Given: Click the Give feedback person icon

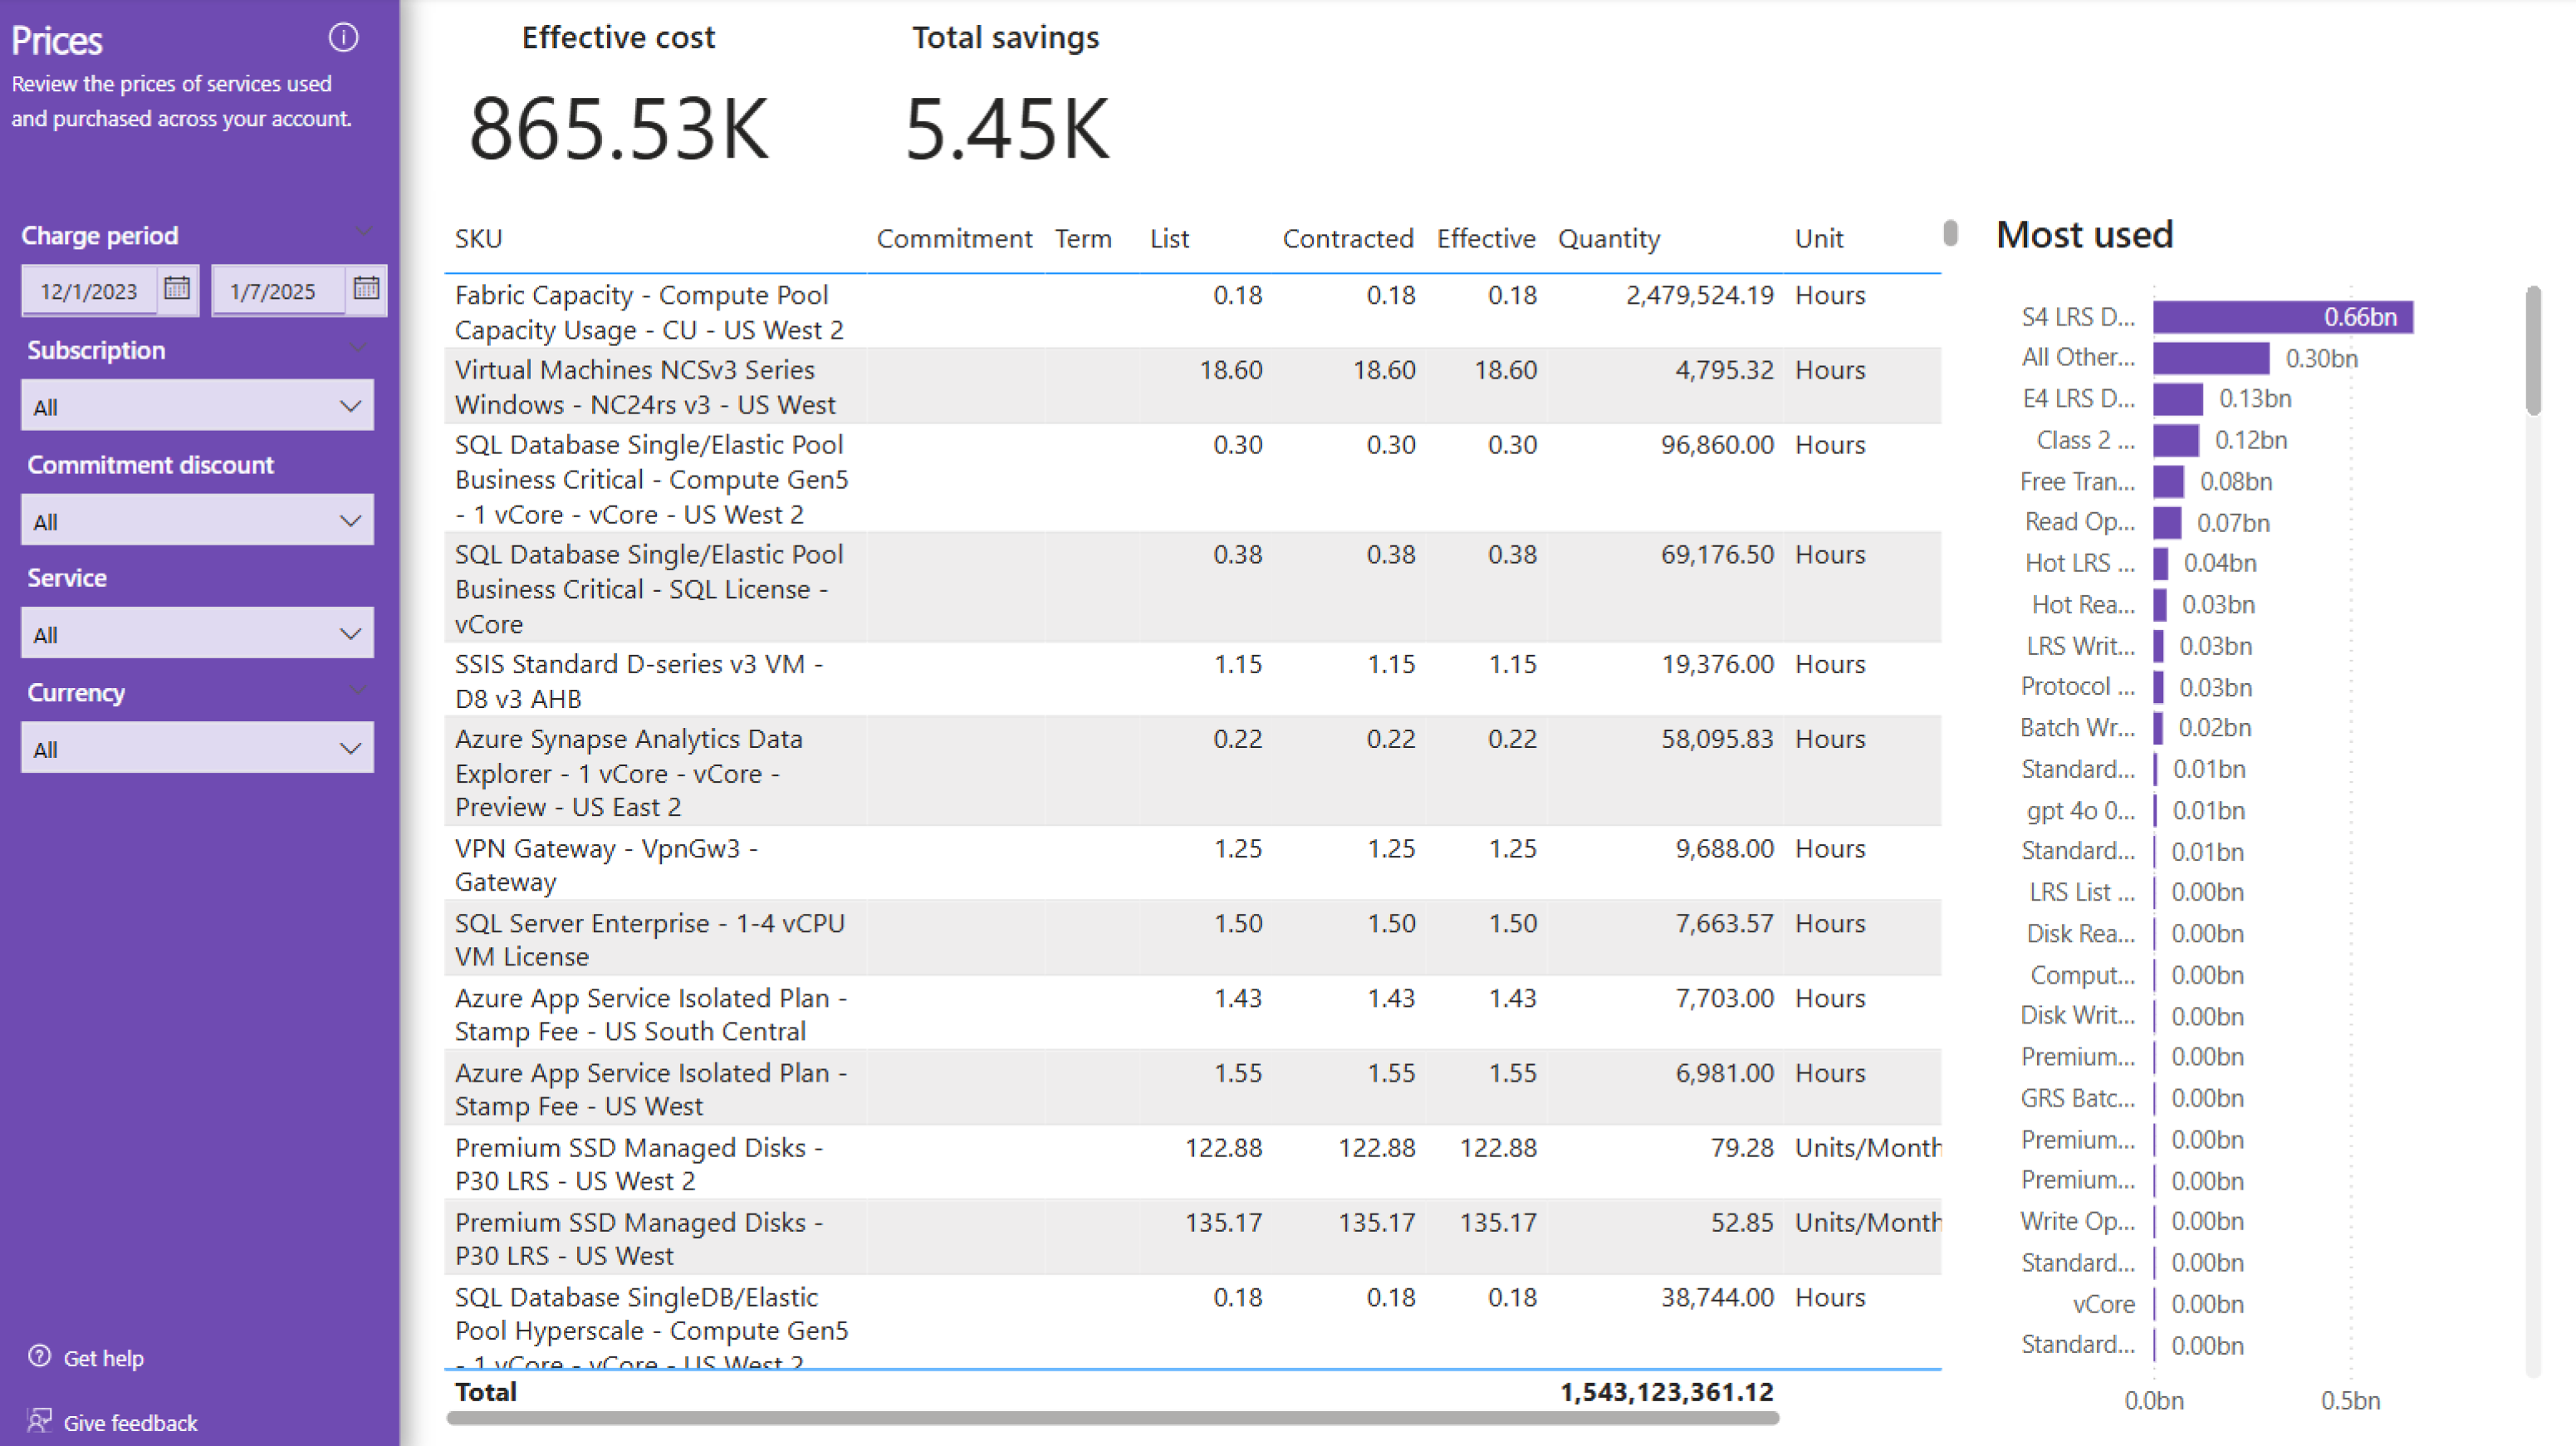Looking at the screenshot, I should [x=39, y=1421].
